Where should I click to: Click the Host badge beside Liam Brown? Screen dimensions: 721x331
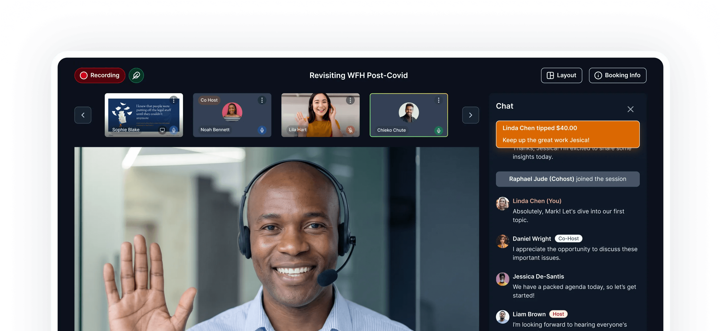click(558, 314)
